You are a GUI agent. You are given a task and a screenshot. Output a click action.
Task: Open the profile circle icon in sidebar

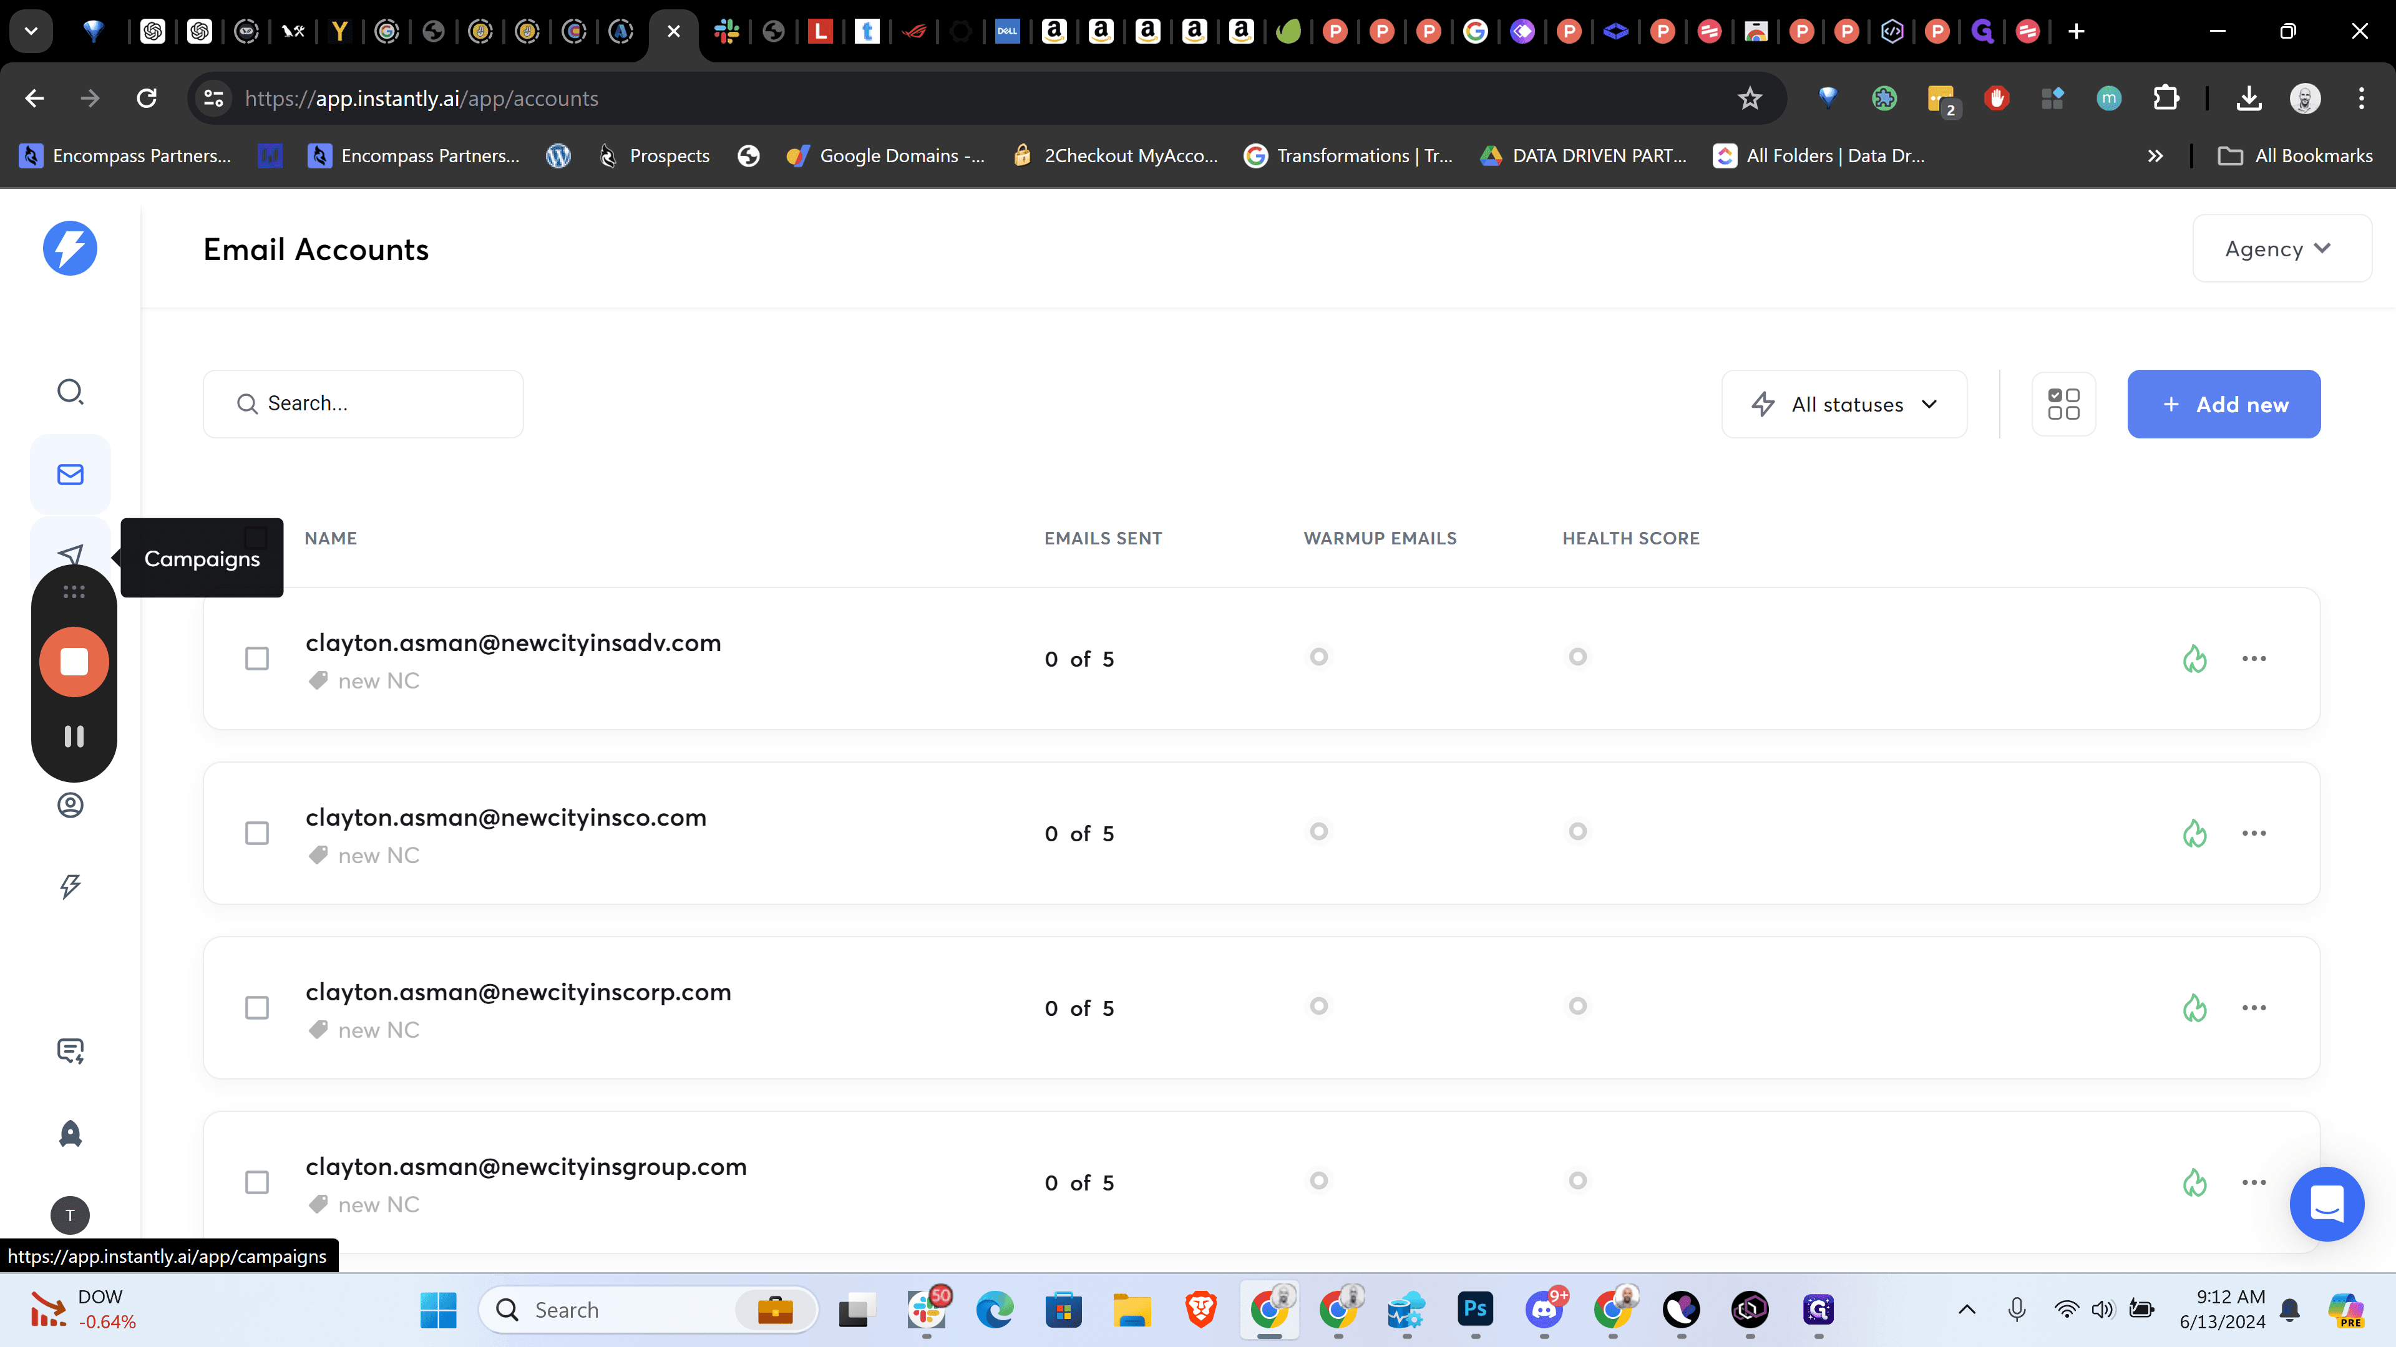[70, 805]
